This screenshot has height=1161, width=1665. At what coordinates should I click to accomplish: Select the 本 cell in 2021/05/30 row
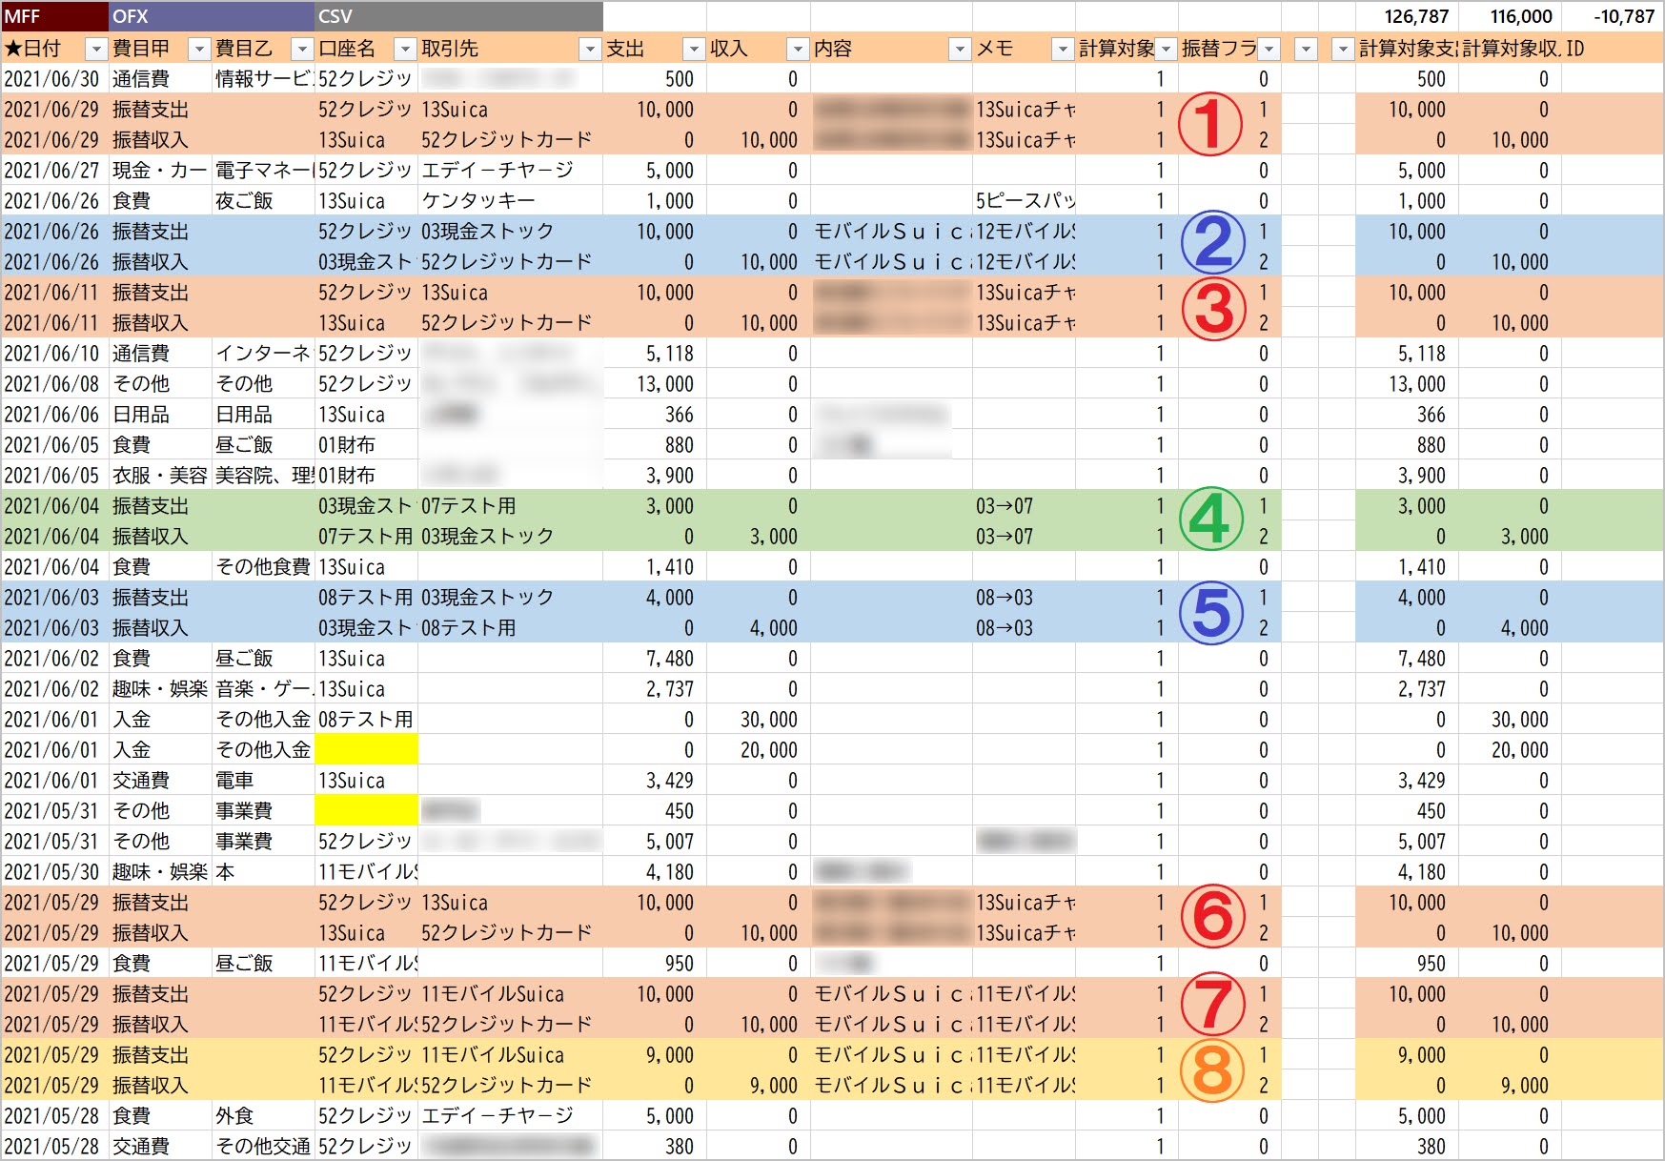click(x=263, y=872)
